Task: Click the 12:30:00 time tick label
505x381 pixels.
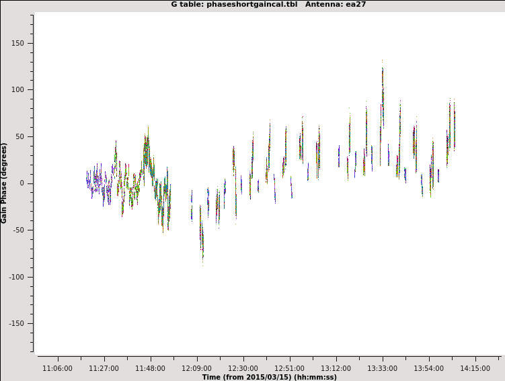Action: pos(243,368)
